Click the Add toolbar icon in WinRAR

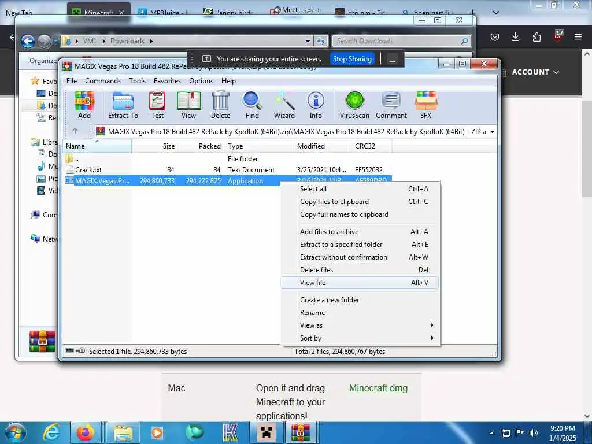point(84,105)
